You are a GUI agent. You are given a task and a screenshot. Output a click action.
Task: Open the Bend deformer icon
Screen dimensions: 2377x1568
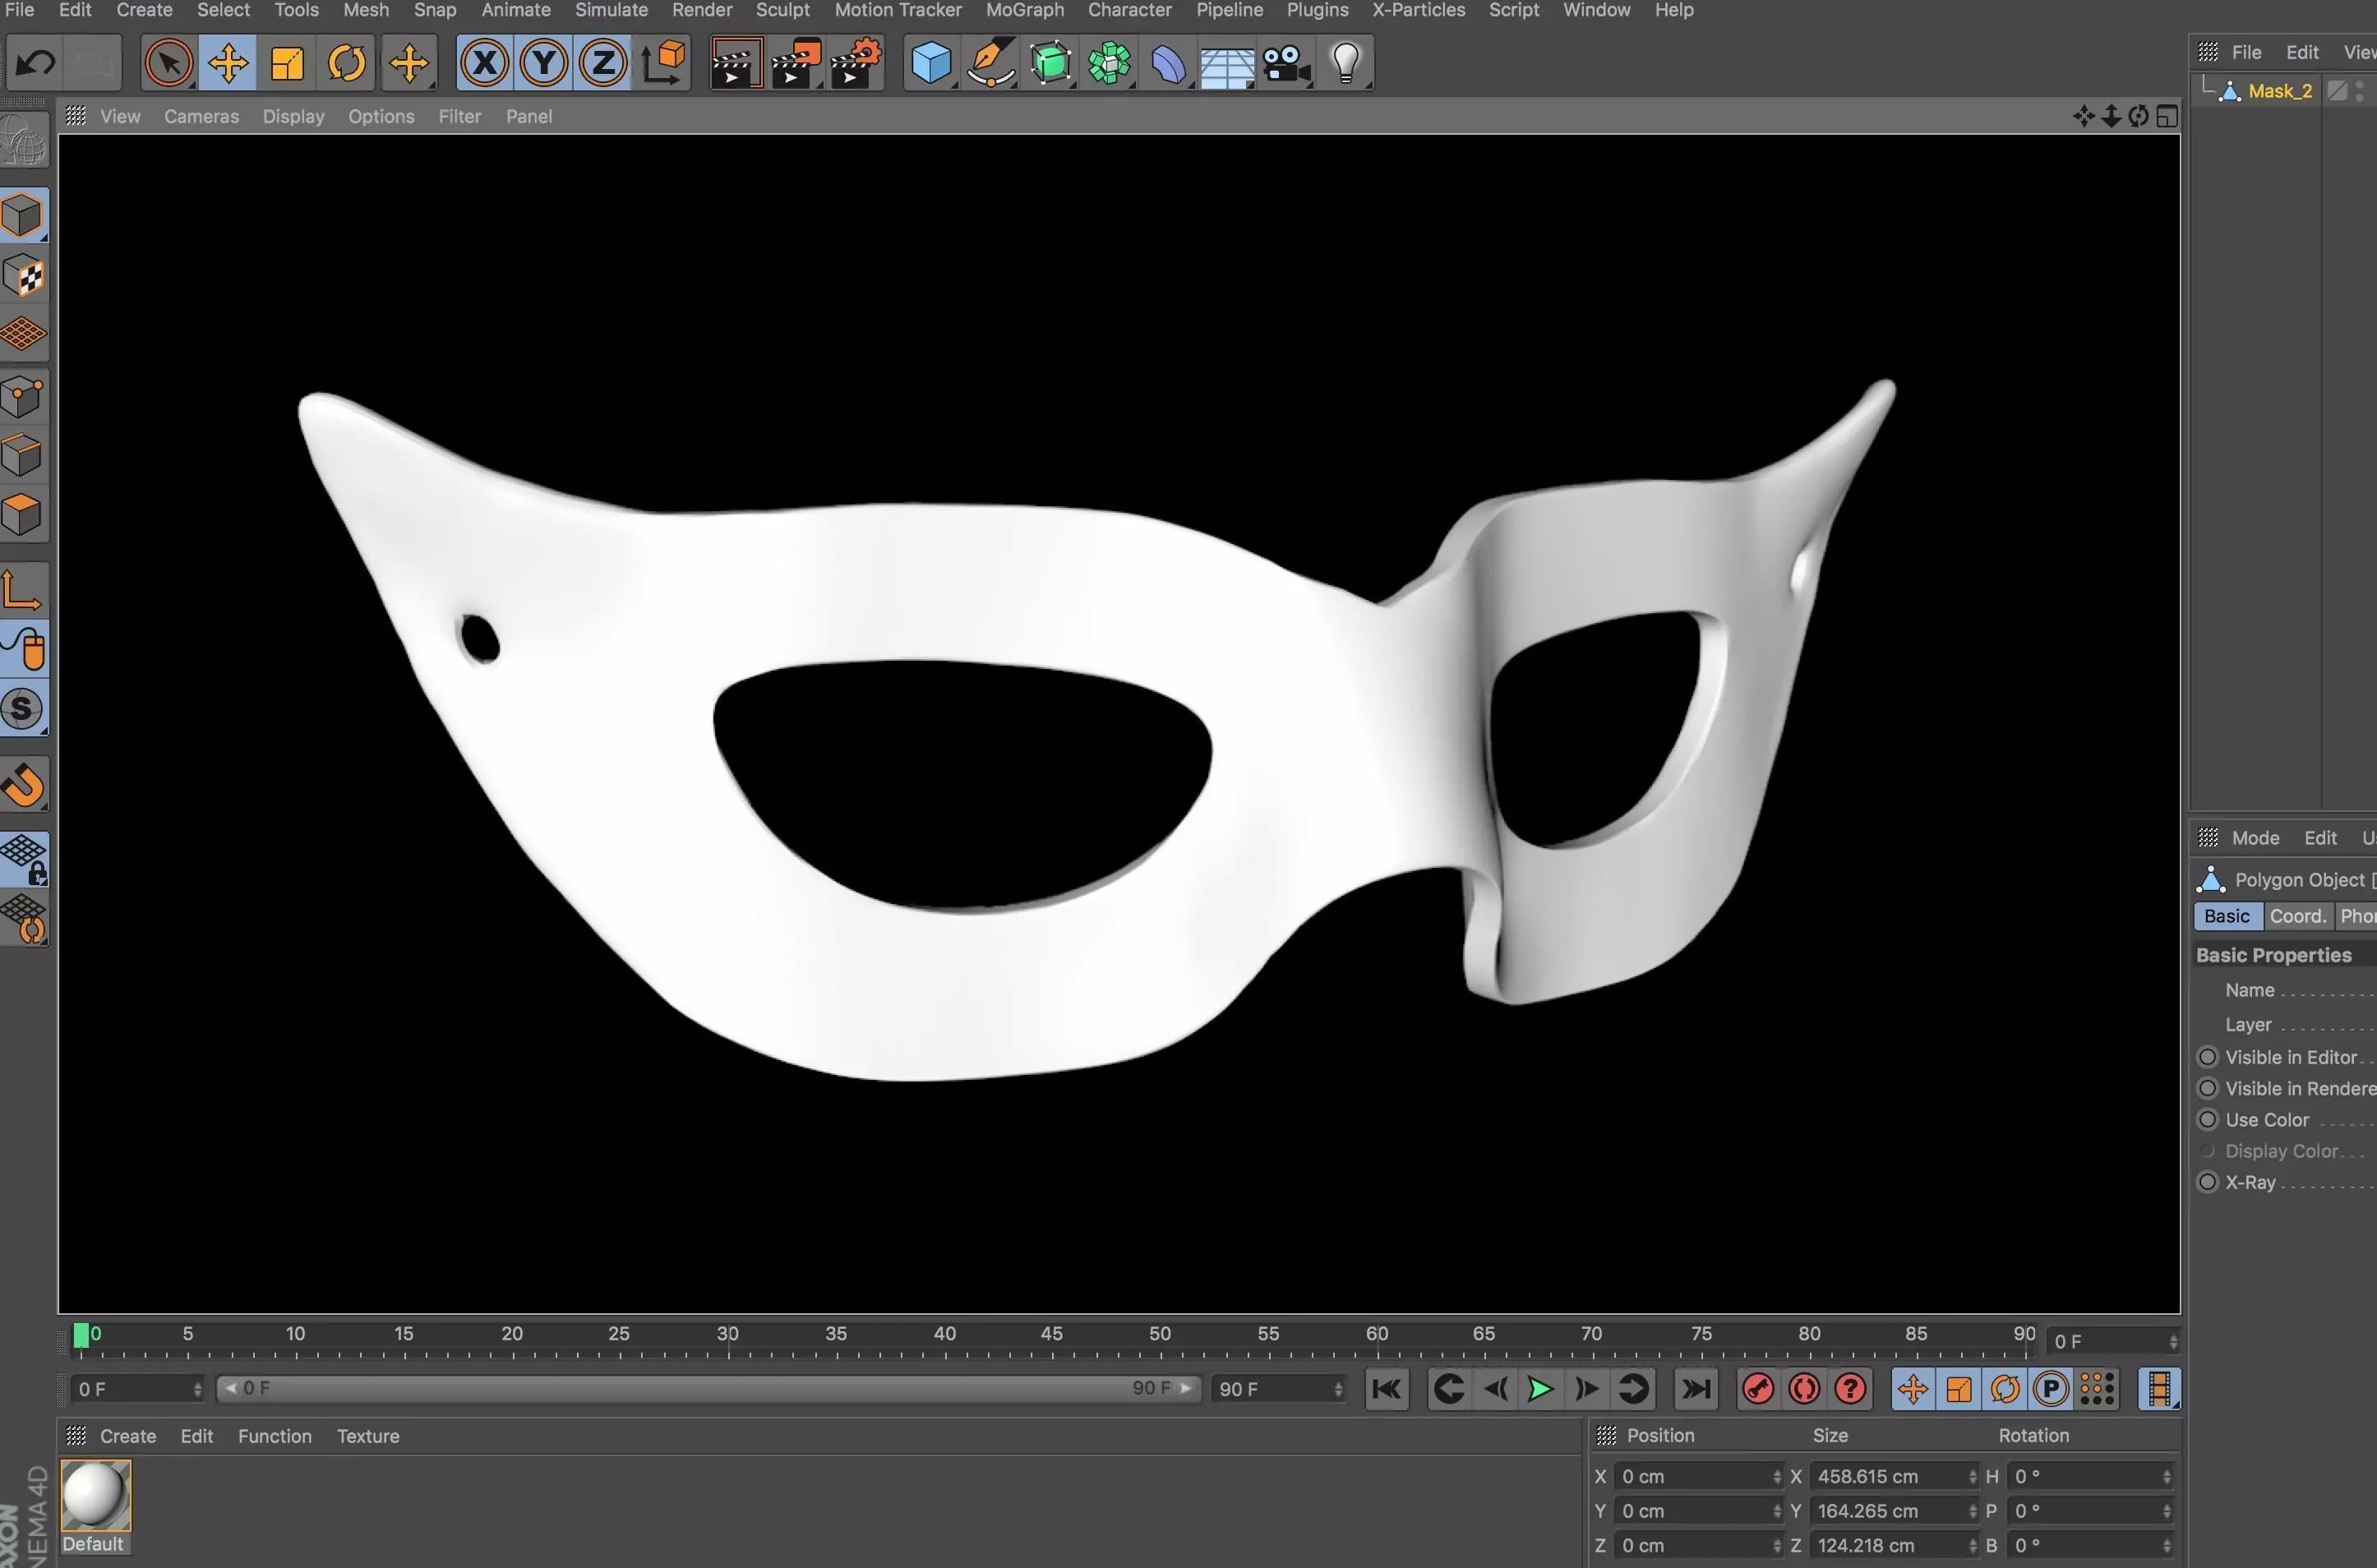click(x=1168, y=63)
